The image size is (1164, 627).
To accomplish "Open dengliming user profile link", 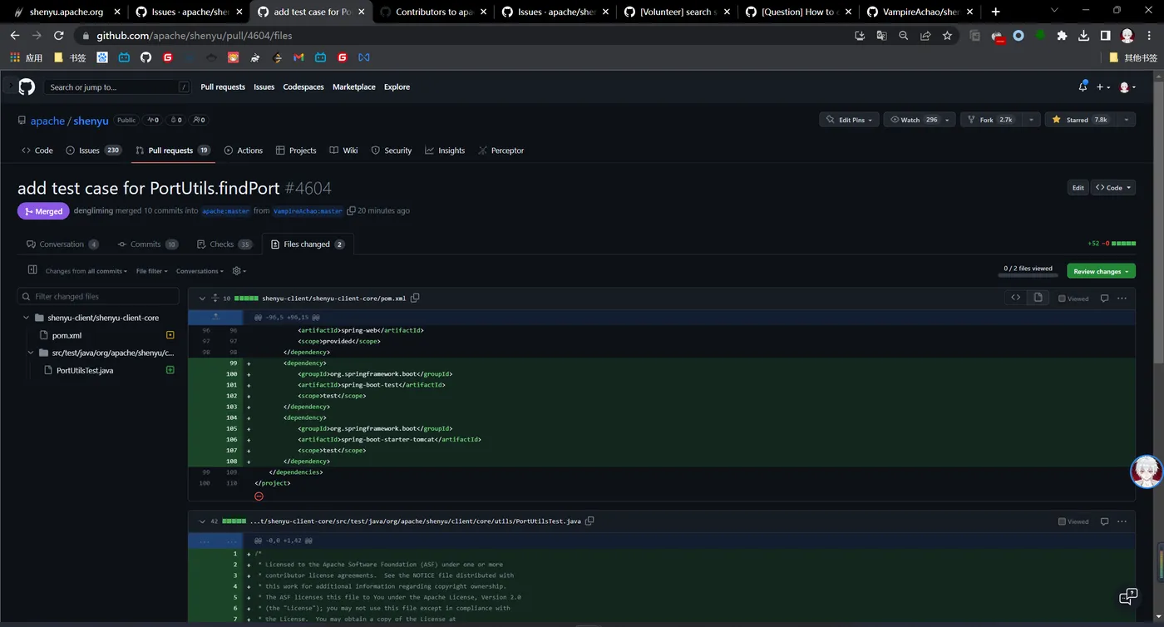I will (x=93, y=211).
